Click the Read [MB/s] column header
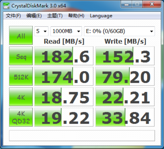This screenshot has height=149, width=164. [x=64, y=42]
